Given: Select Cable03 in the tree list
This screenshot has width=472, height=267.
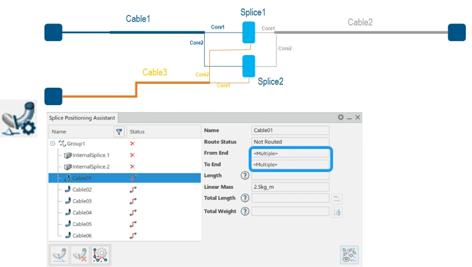Looking at the screenshot, I should [x=82, y=201].
